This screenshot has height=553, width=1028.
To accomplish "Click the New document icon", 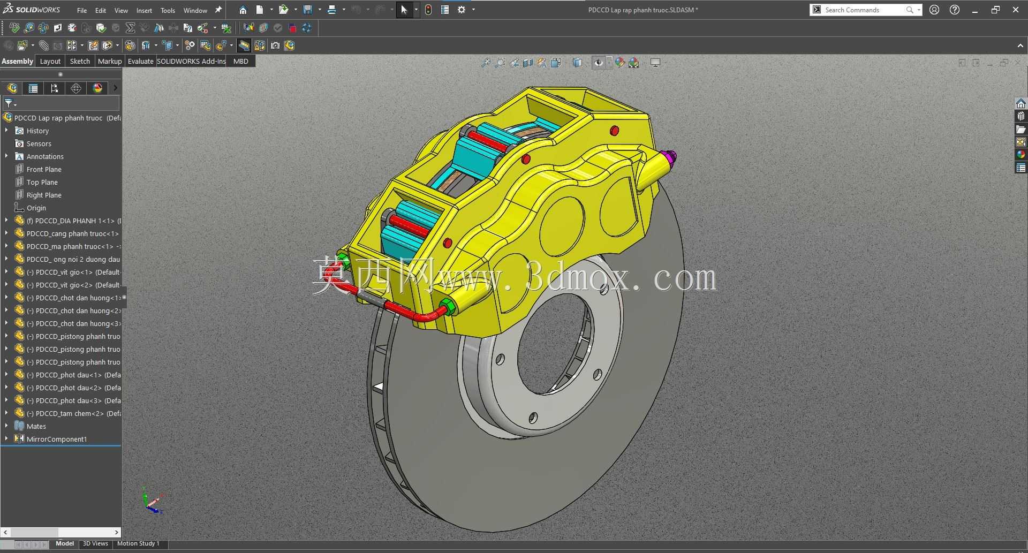I will coord(260,10).
